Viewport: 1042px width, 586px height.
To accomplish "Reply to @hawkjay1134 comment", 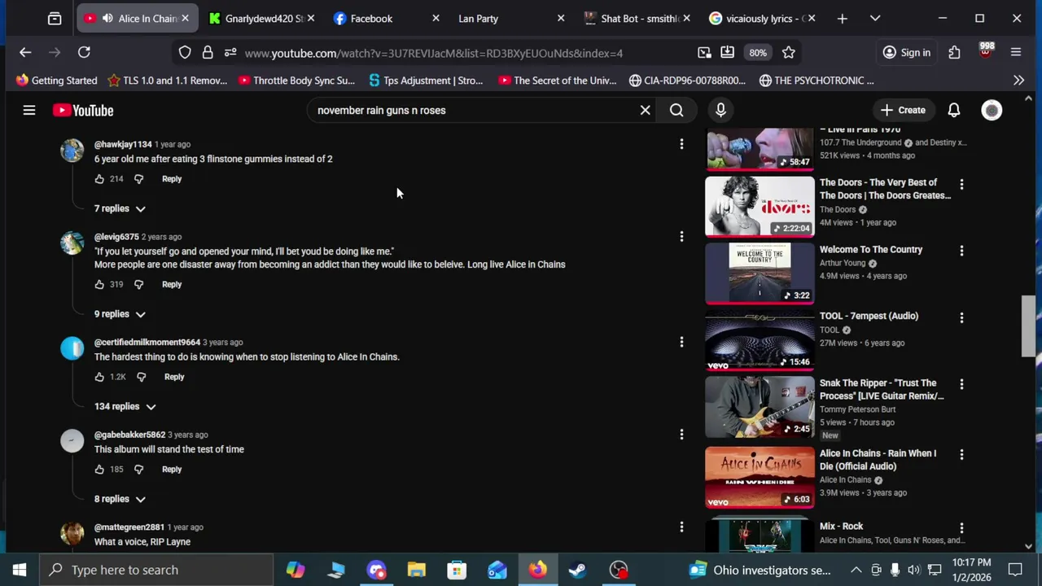I will pos(172,178).
